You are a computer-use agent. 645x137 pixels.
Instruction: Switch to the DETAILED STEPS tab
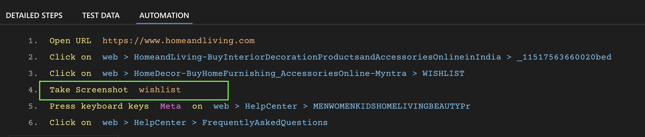pos(34,16)
